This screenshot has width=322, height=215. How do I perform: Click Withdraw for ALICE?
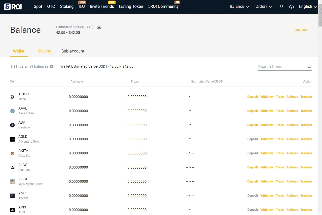pos(267,181)
